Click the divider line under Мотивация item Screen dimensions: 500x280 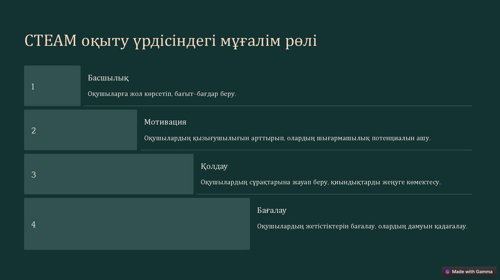[306, 150]
